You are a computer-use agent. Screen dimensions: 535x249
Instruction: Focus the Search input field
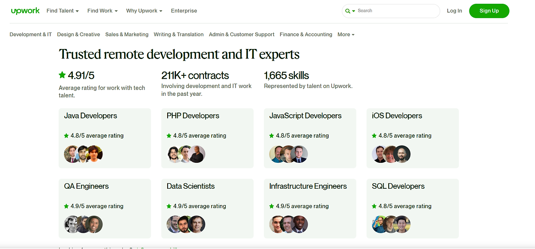(395, 11)
